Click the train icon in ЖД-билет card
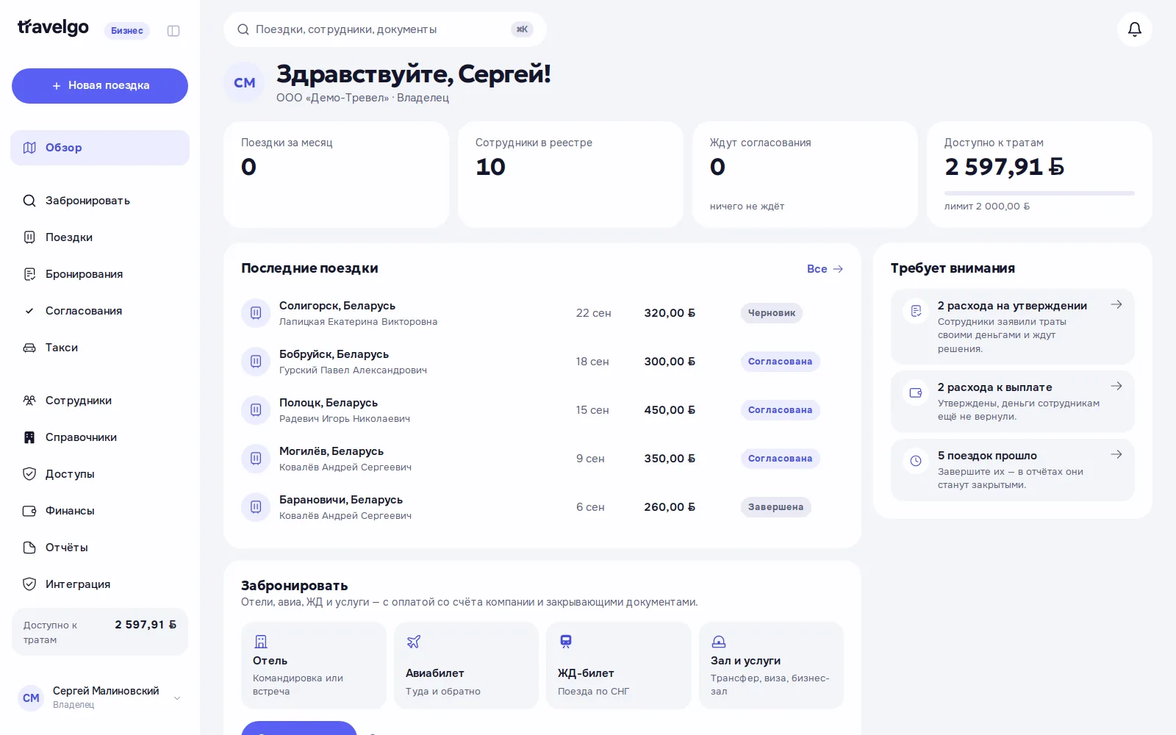Image resolution: width=1176 pixels, height=735 pixels. click(x=565, y=642)
